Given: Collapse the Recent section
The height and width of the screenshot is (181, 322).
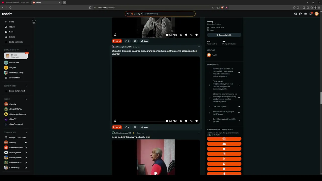Looking at the screenshot, I should 26,99.
